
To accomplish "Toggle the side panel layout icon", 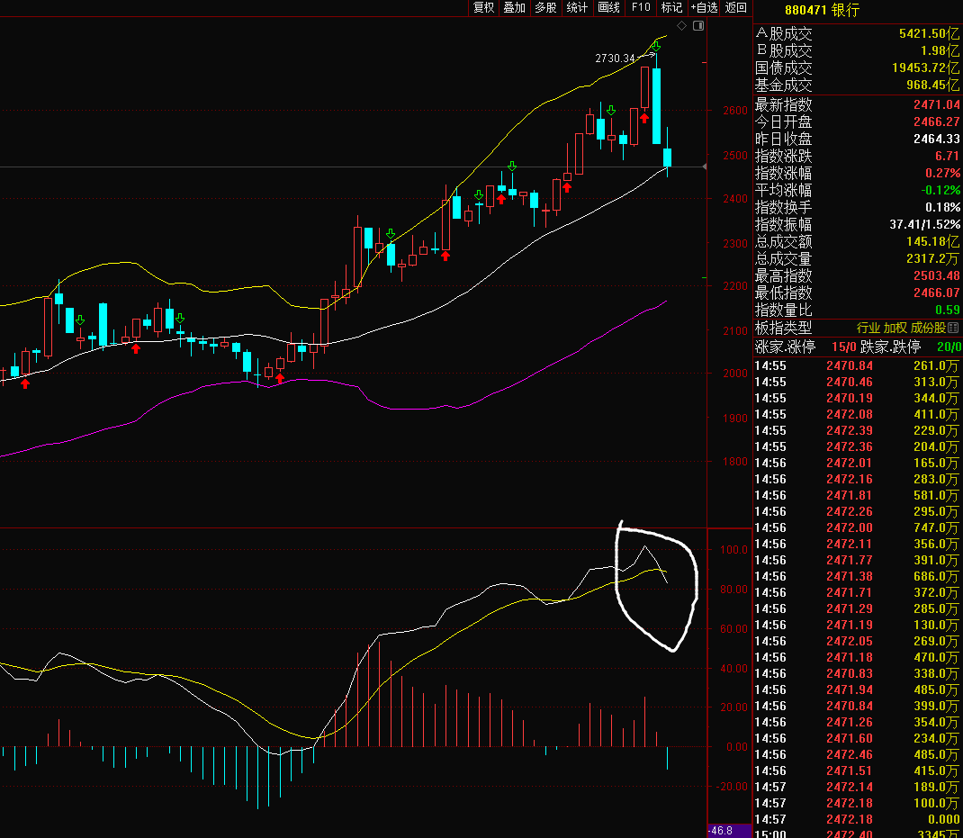I will click(697, 26).
